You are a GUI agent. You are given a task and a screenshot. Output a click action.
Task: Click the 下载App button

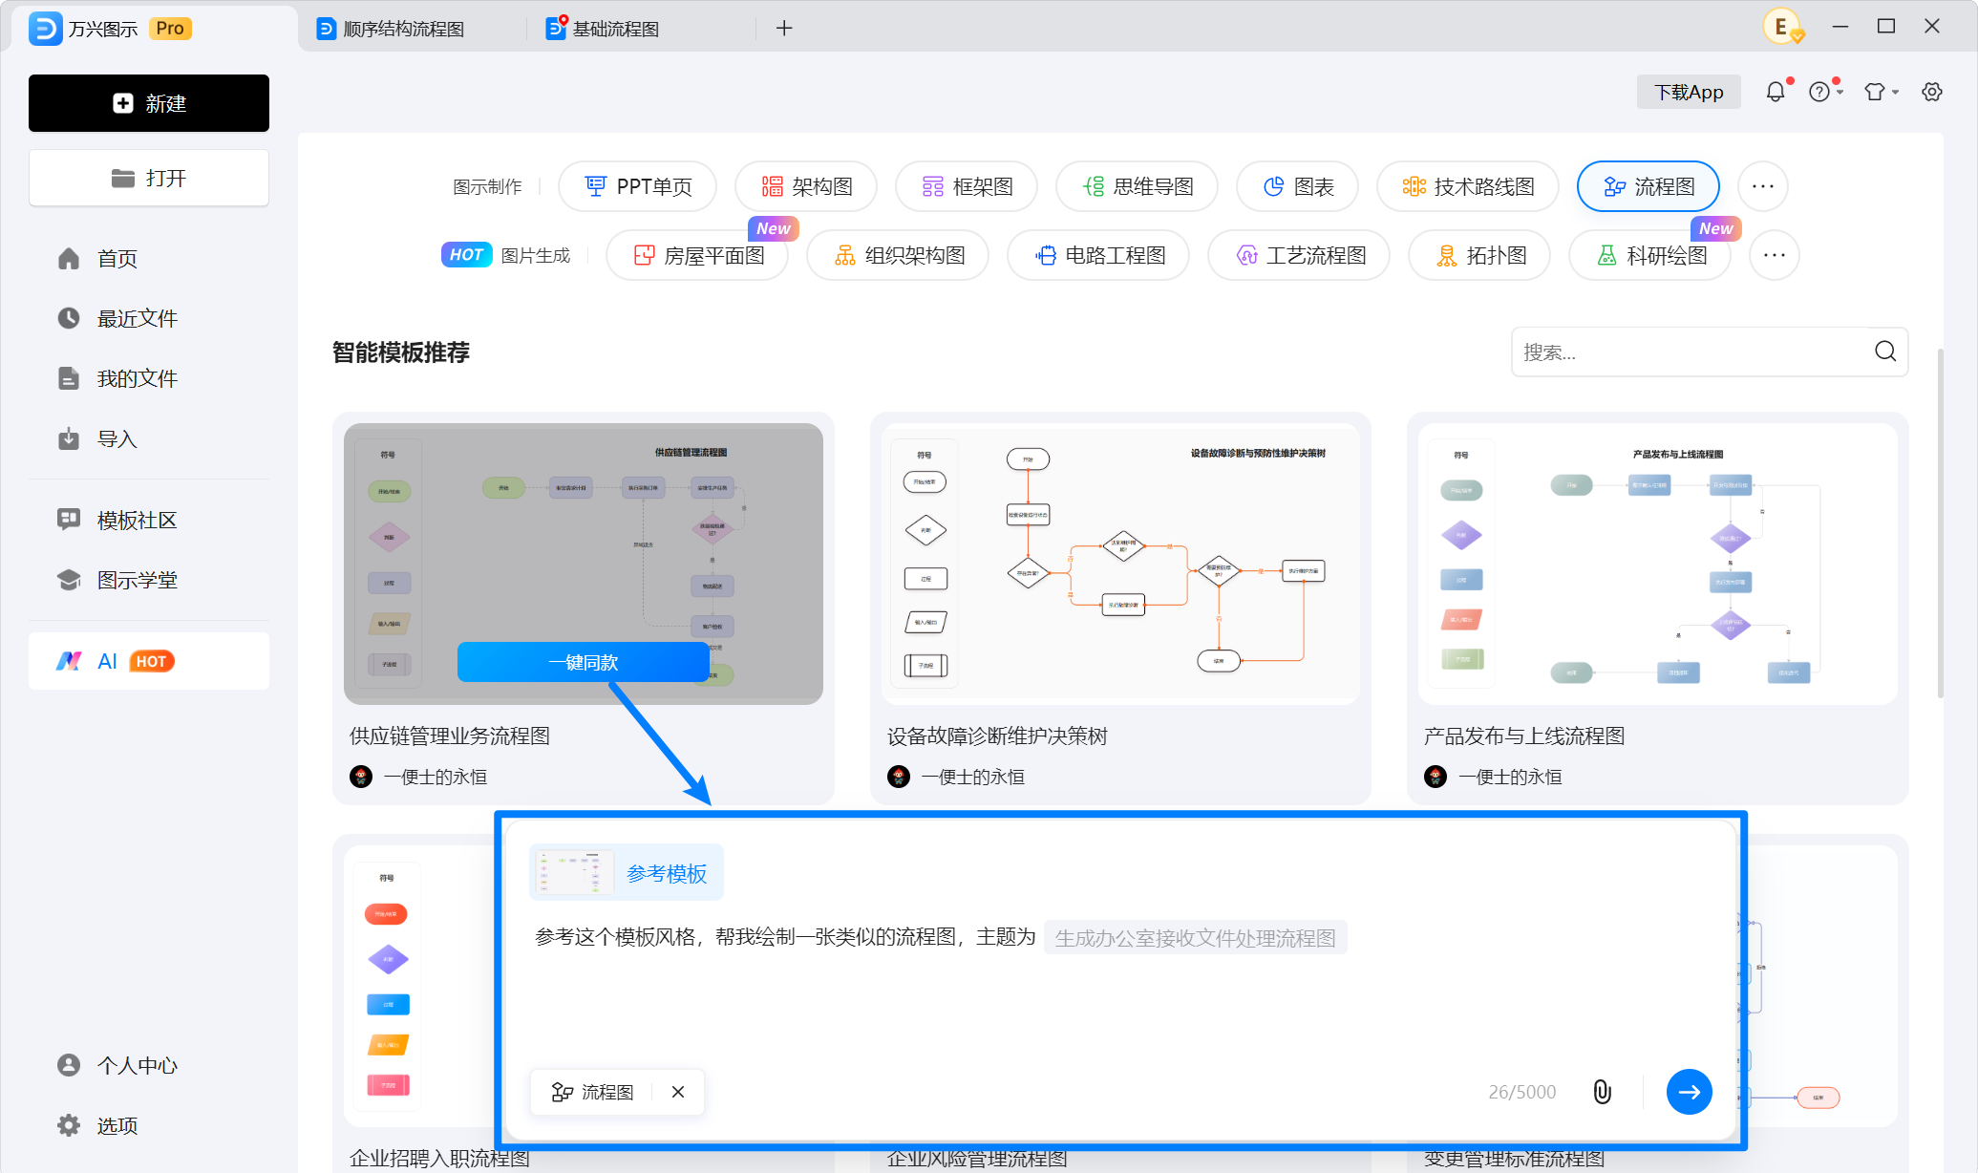[x=1689, y=92]
